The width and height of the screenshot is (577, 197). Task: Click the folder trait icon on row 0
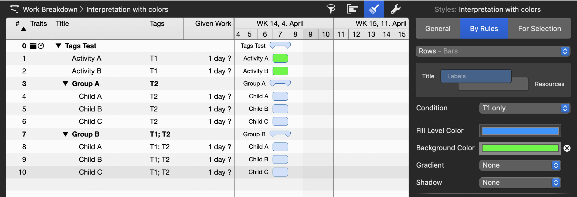pyautogui.click(x=33, y=46)
